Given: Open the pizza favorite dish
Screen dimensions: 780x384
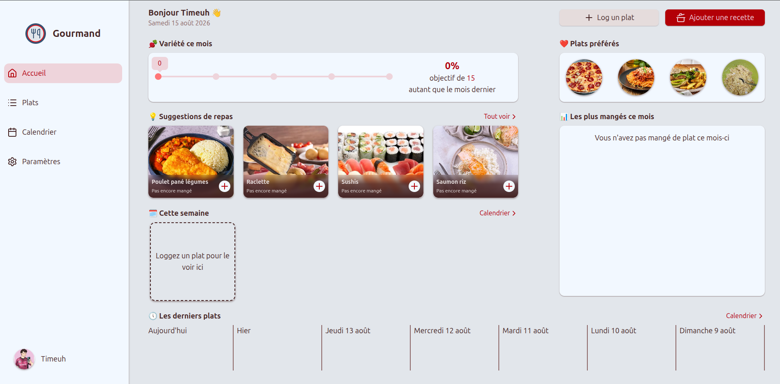Looking at the screenshot, I should pyautogui.click(x=584, y=77).
